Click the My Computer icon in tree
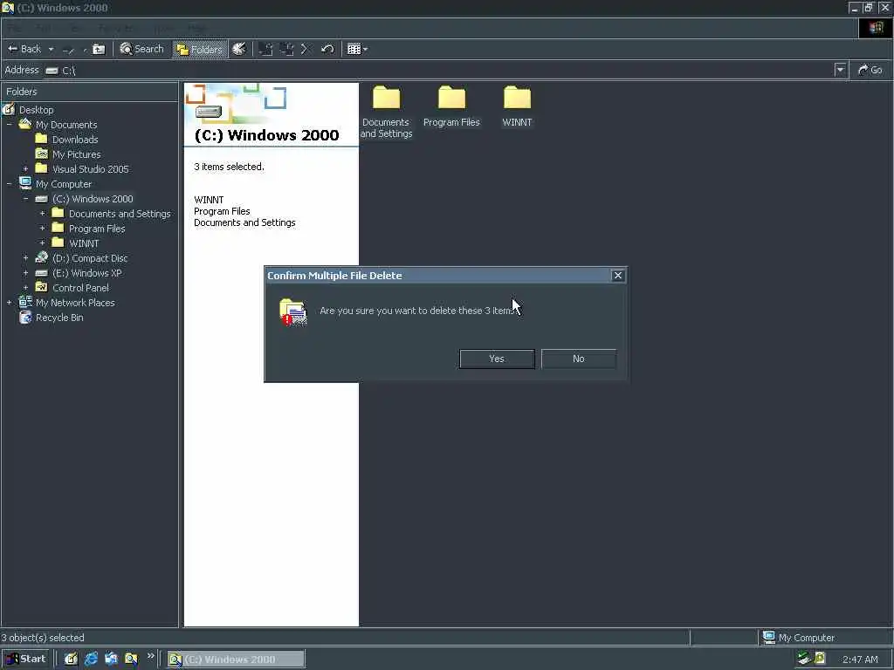The image size is (894, 670). click(25, 183)
